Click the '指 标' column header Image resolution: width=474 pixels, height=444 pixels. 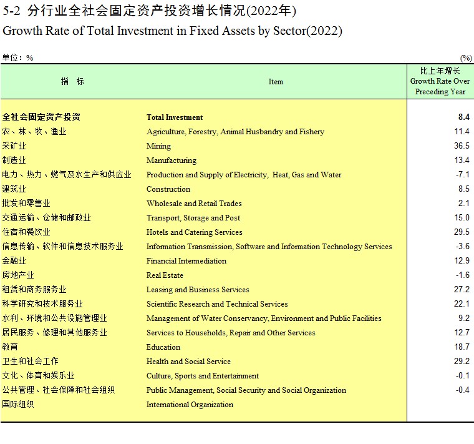point(72,81)
